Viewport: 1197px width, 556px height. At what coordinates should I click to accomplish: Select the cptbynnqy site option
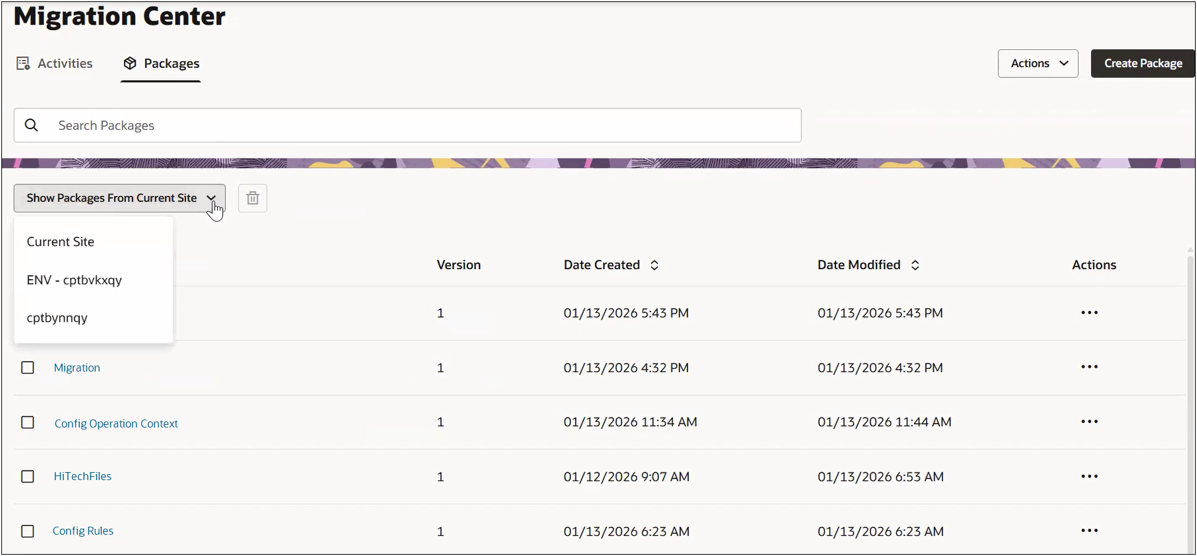93,318
